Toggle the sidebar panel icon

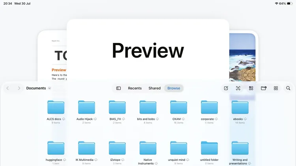pyautogui.click(x=118, y=88)
